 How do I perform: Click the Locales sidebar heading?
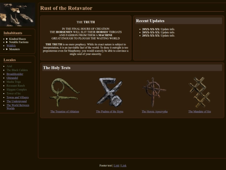[x=10, y=60]
